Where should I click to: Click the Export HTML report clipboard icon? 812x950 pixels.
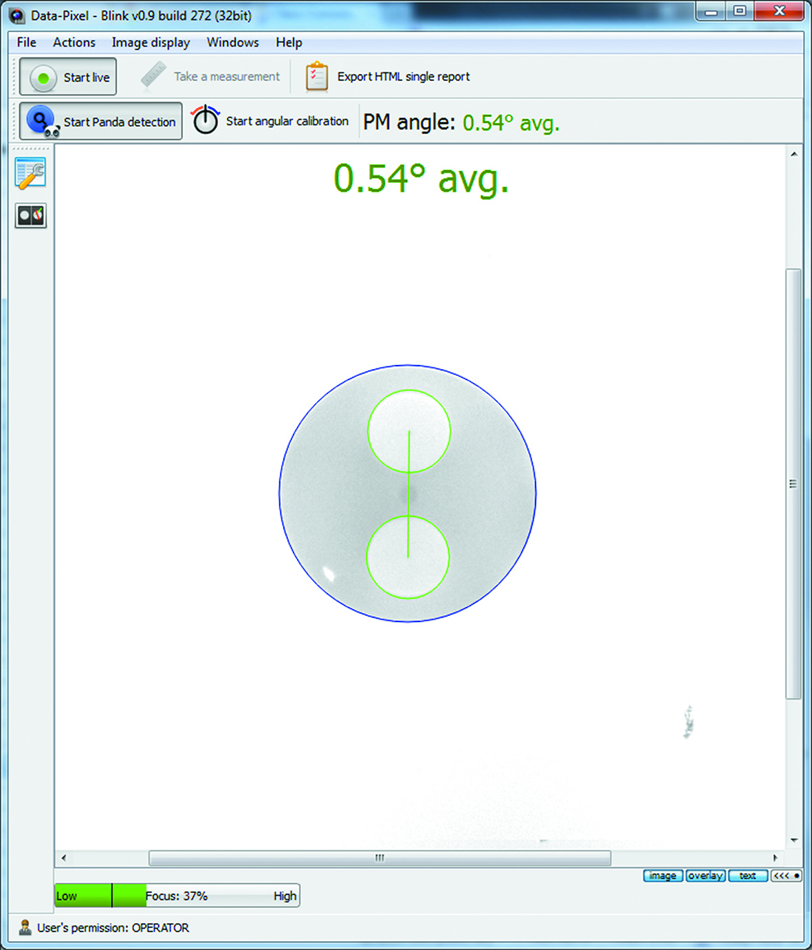click(316, 76)
